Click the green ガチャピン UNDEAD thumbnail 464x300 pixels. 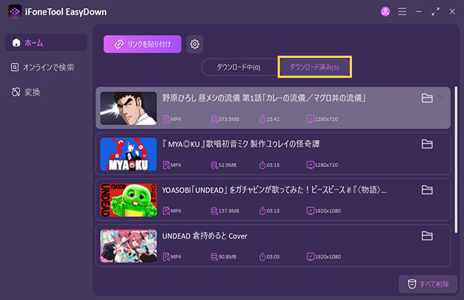coord(128,200)
